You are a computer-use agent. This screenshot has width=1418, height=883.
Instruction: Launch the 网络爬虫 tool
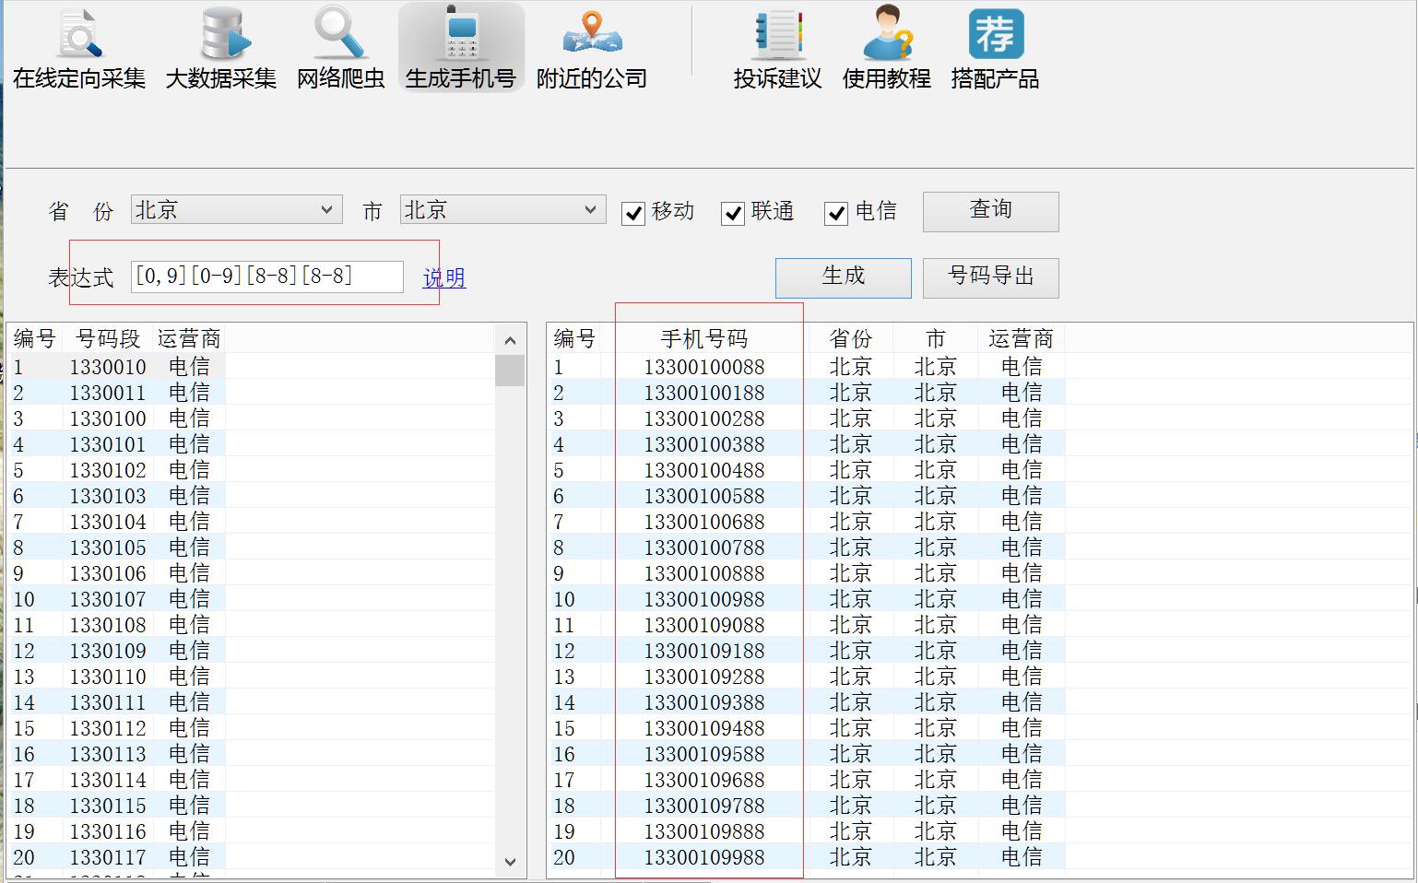coord(340,46)
